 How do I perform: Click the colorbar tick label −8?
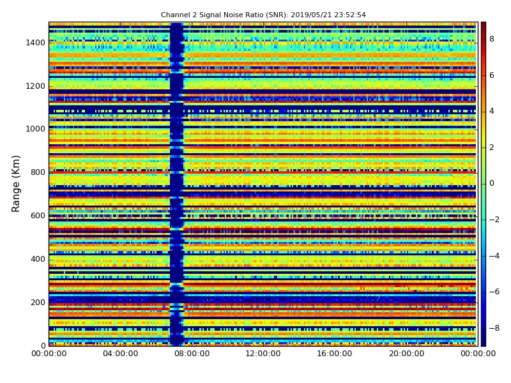click(x=494, y=328)
